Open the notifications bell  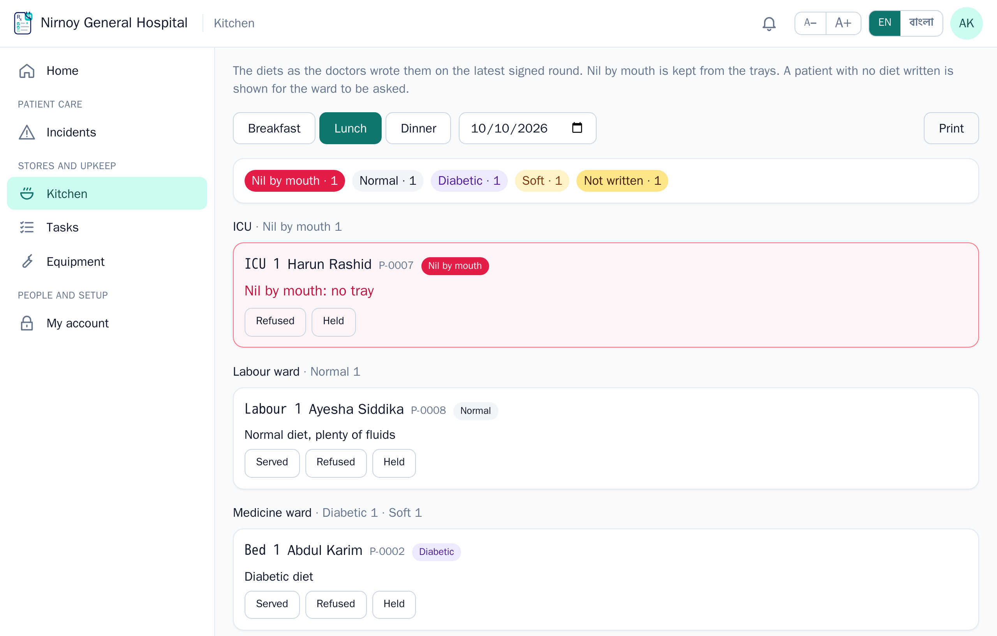pos(769,23)
